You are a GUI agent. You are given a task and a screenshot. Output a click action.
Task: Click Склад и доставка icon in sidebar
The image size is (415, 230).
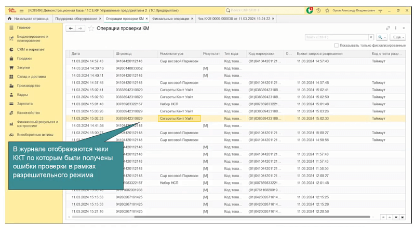(11, 77)
